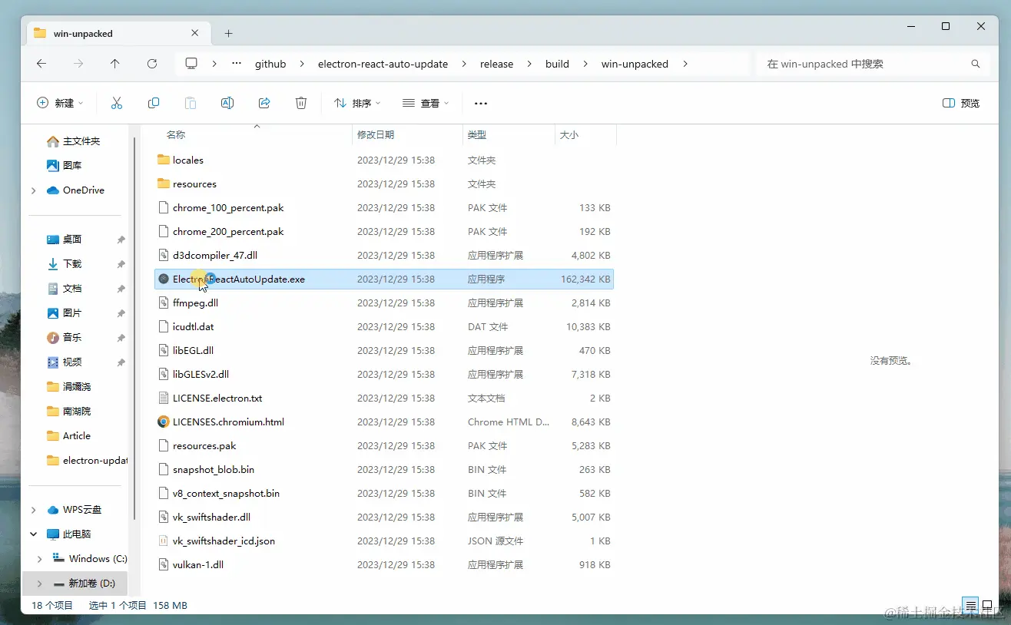Click the address bar ellipsis for hidden folders

coord(237,64)
